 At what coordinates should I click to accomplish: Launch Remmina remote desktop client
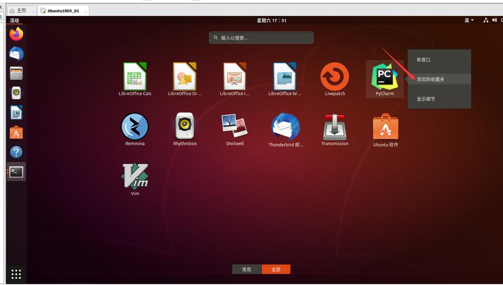coord(135,127)
